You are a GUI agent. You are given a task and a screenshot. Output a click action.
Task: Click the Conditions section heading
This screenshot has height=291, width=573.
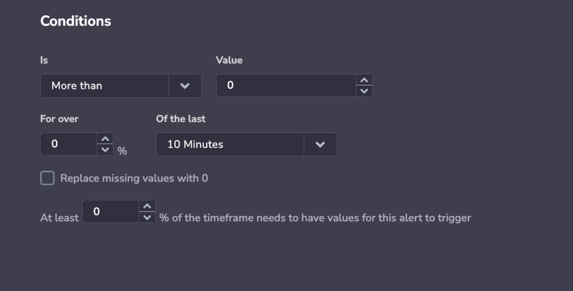click(76, 21)
